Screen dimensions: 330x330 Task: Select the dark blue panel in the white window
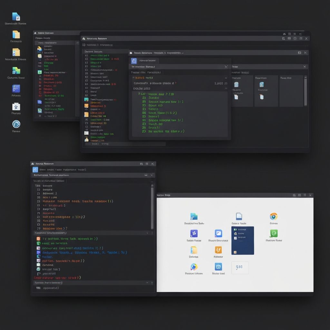tap(242, 240)
